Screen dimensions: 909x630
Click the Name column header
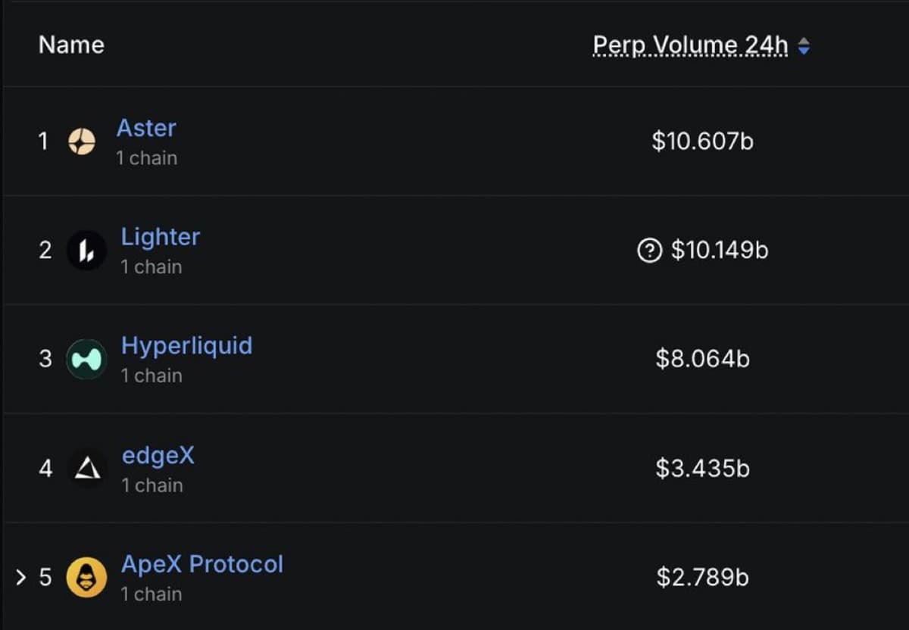point(70,45)
